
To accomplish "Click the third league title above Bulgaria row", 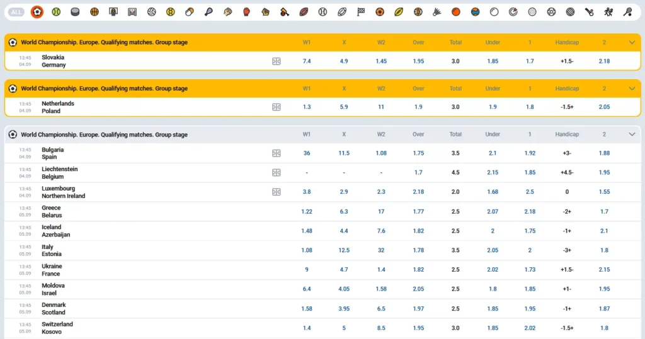I will click(104, 135).
